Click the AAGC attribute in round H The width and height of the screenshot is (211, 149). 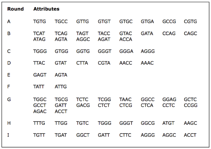(x=191, y=123)
